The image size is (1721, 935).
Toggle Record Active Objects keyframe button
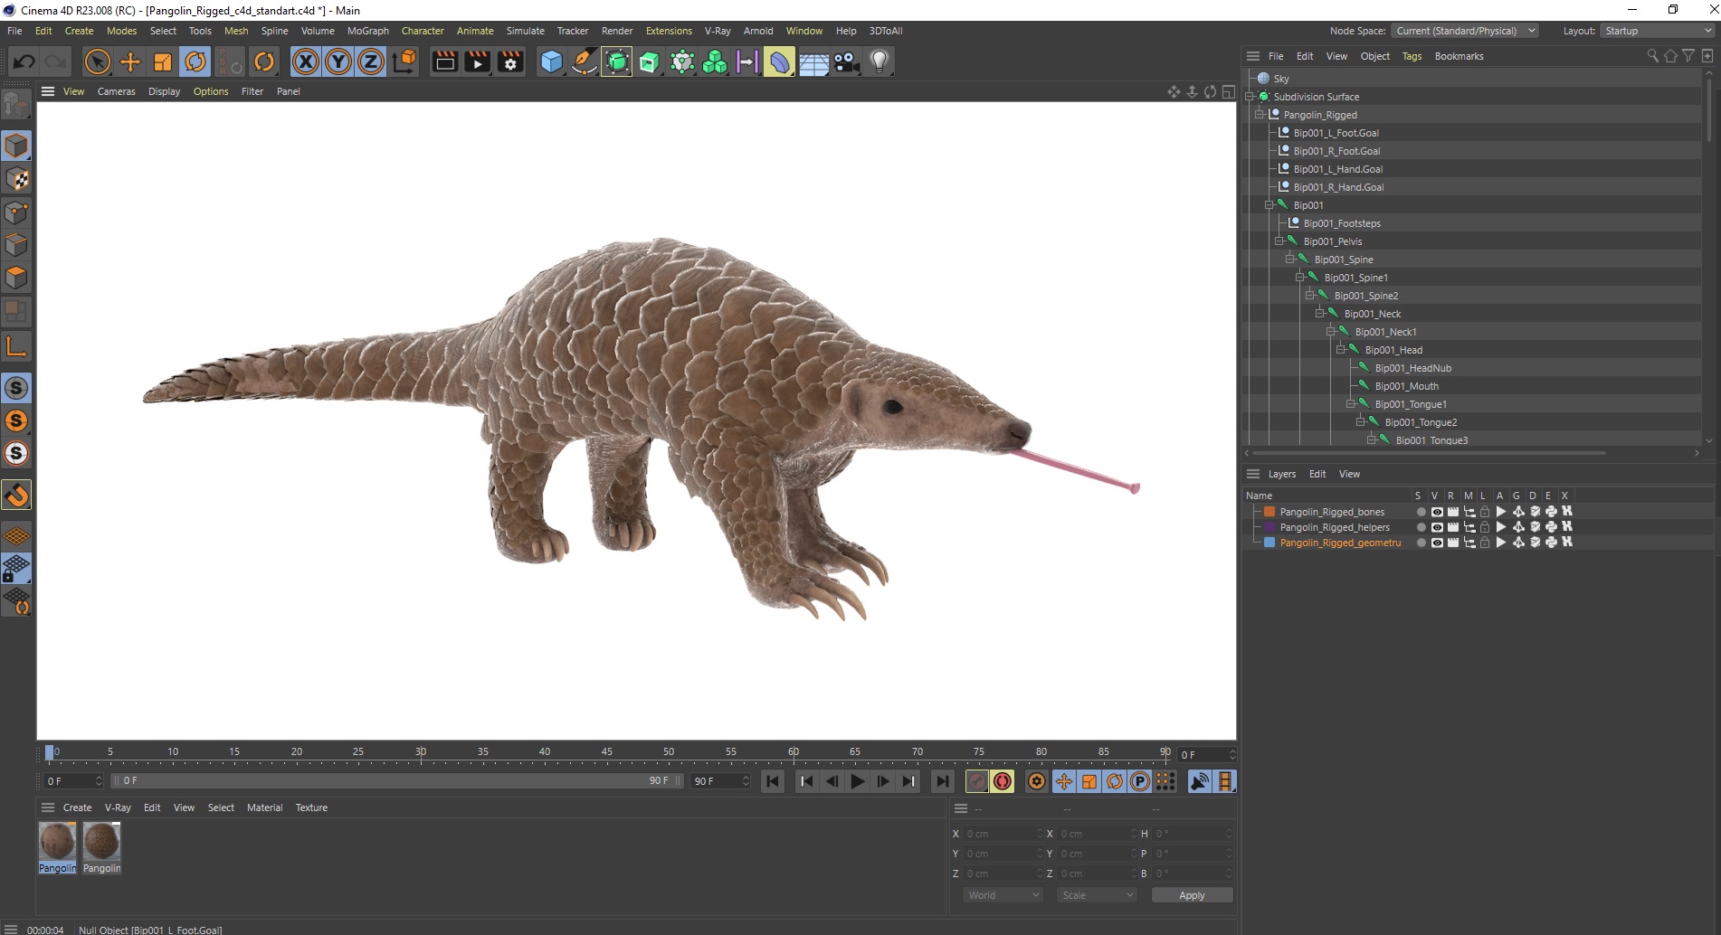976,781
